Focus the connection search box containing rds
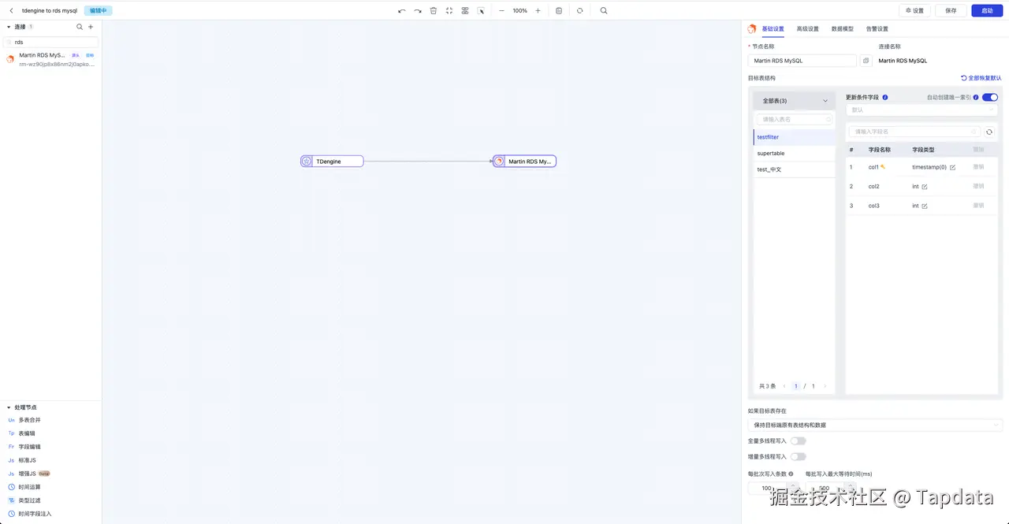Viewport: 1009px width, 524px height. (x=51, y=42)
